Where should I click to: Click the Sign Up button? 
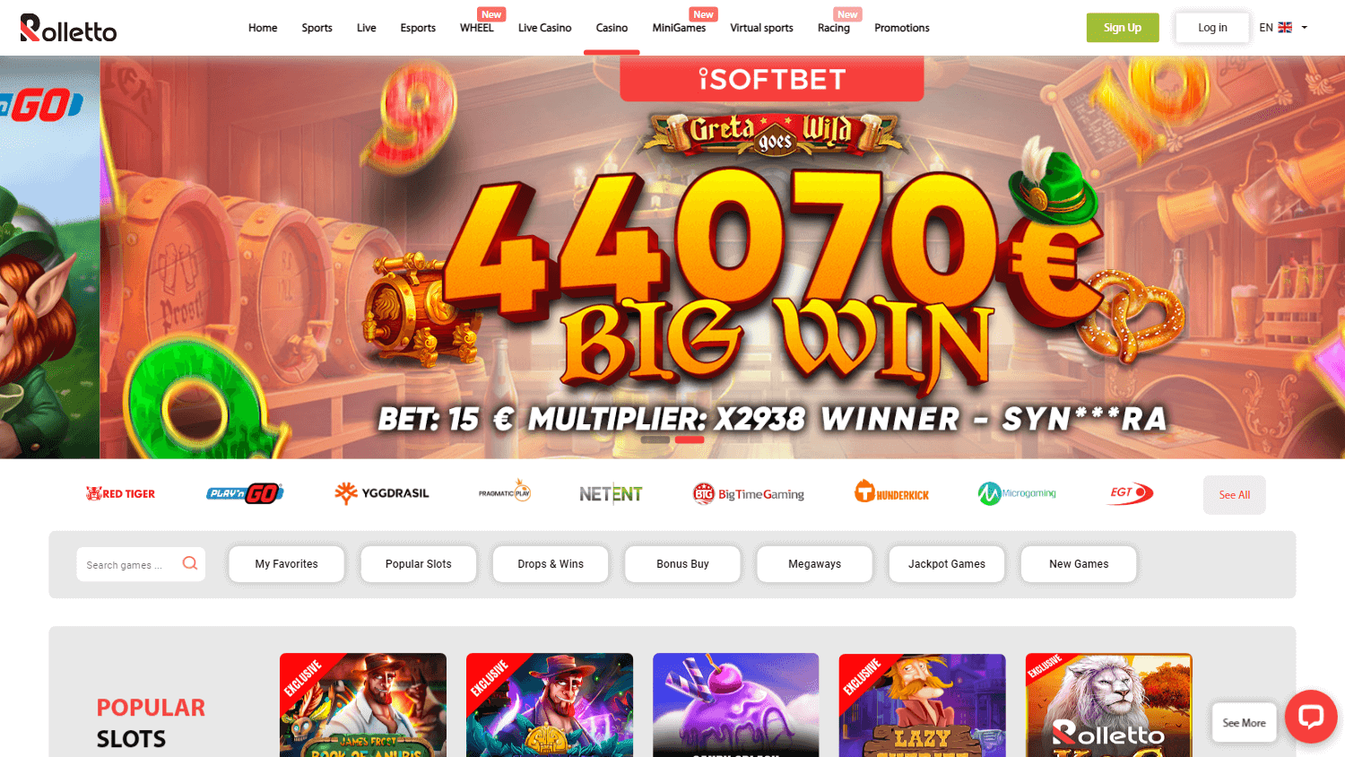pyautogui.click(x=1123, y=28)
